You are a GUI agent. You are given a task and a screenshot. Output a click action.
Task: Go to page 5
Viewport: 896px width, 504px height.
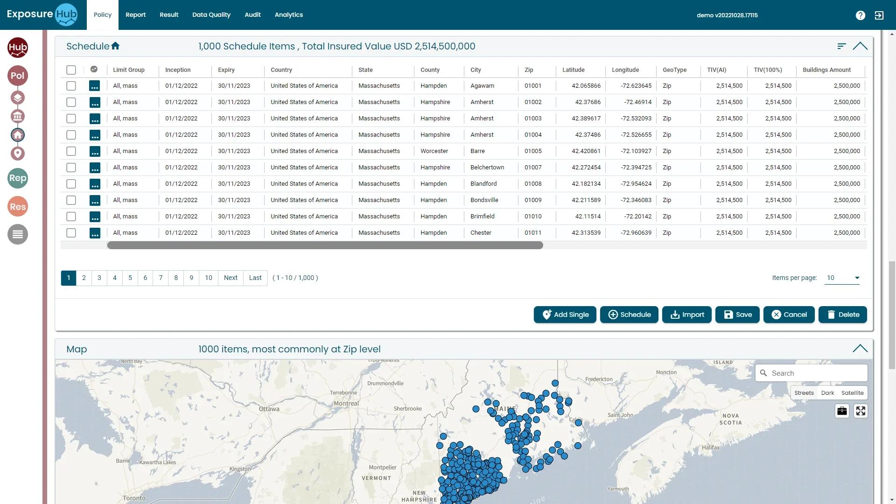pyautogui.click(x=130, y=278)
